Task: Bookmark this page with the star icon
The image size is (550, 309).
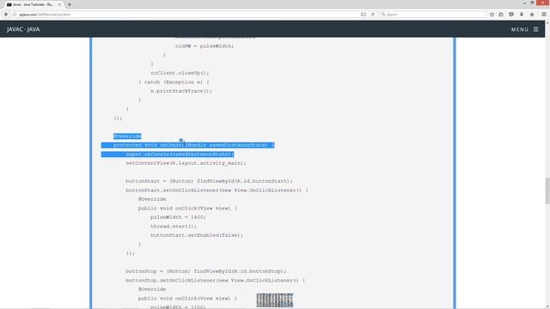Action: click(492, 15)
